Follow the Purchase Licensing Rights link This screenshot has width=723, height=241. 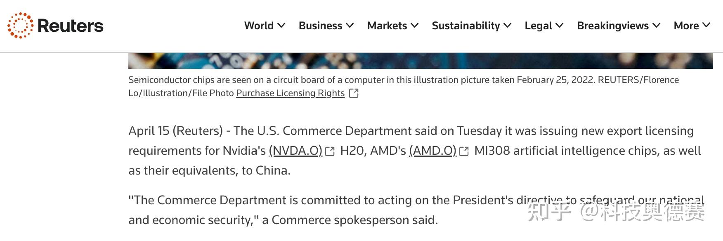pyautogui.click(x=290, y=93)
